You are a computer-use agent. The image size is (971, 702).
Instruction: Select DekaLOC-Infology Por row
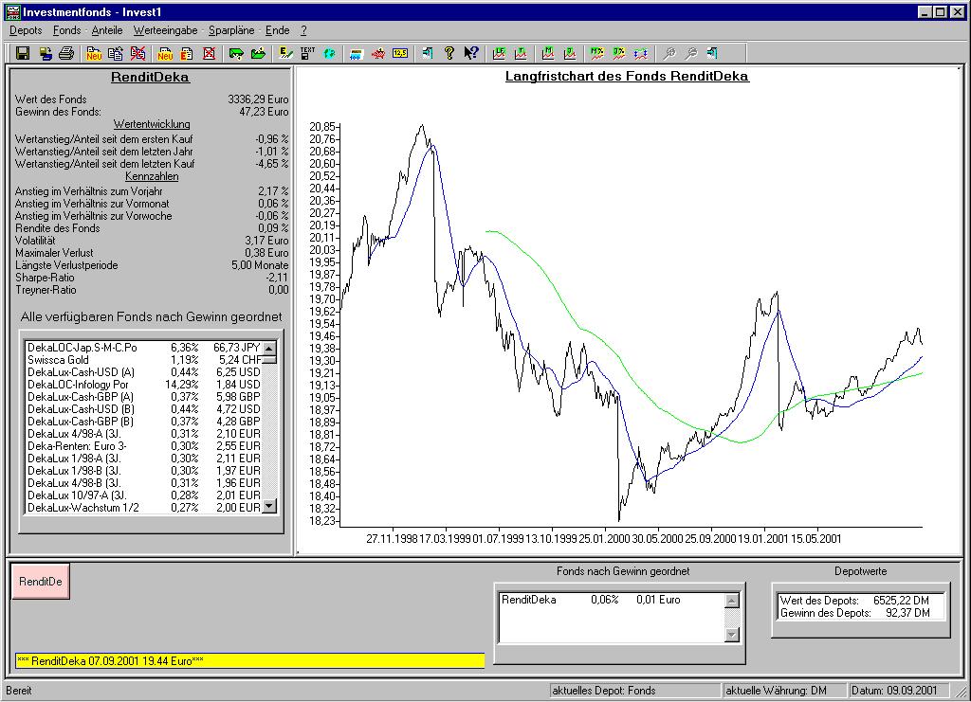(144, 385)
